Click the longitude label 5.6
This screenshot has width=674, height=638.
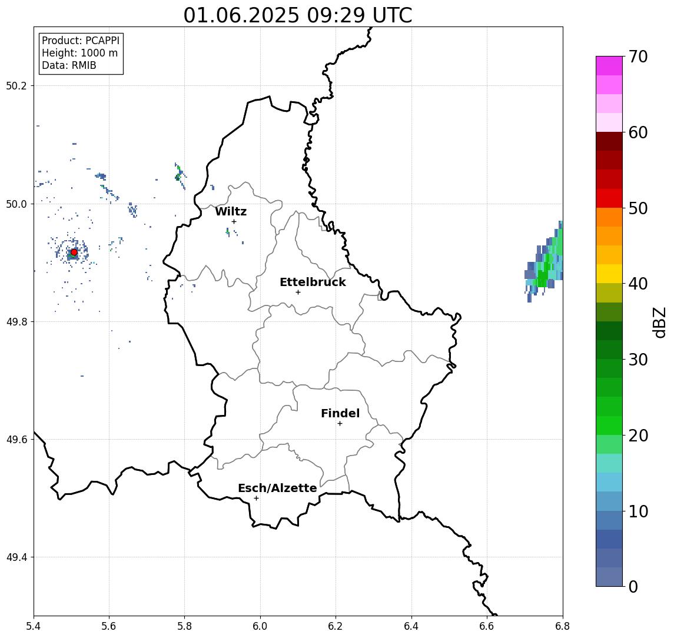click(x=109, y=626)
